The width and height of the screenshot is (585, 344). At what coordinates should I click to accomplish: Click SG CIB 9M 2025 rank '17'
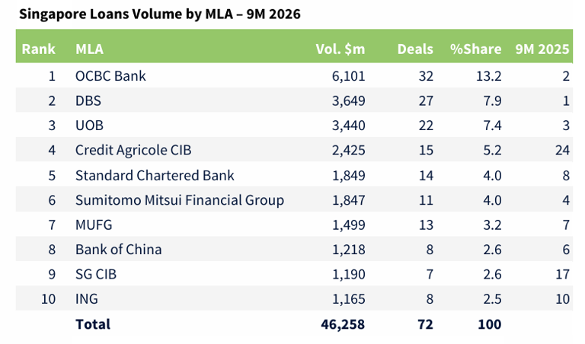coord(562,274)
